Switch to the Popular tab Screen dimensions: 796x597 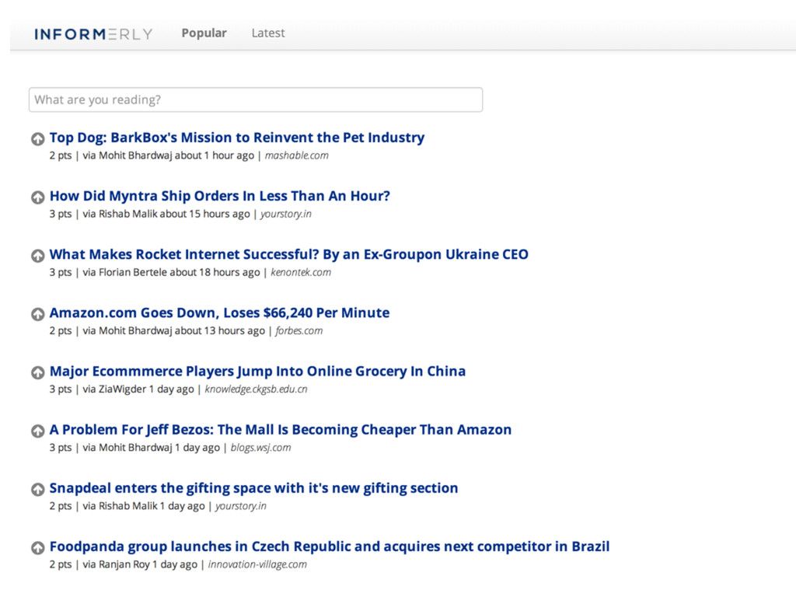(204, 33)
